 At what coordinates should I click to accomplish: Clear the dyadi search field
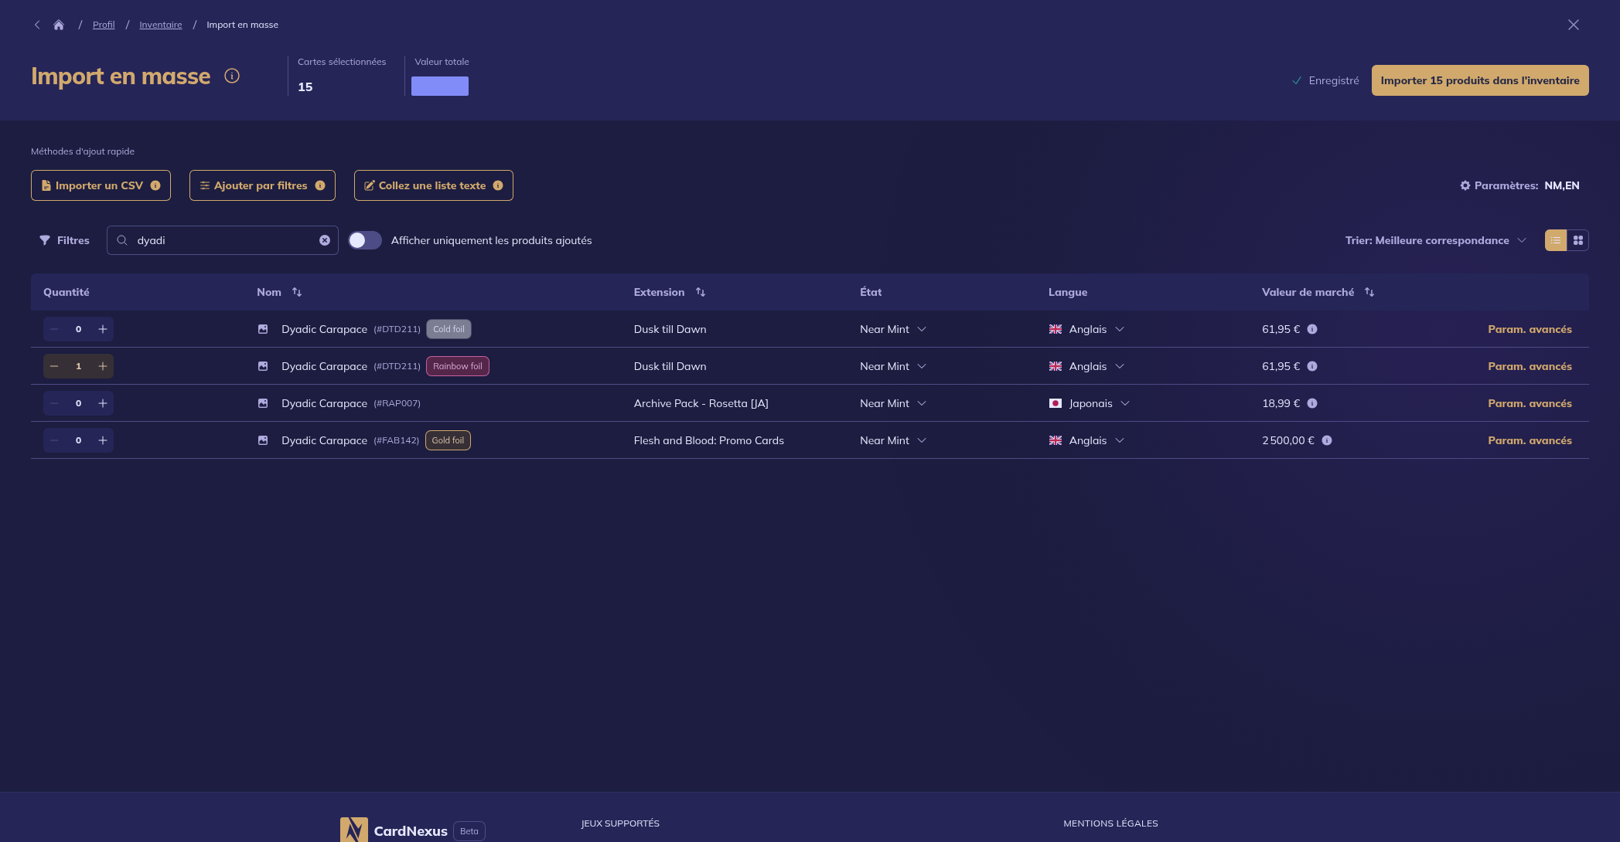(325, 240)
